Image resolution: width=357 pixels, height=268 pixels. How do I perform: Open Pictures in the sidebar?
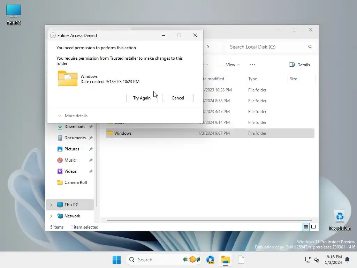tap(71, 149)
